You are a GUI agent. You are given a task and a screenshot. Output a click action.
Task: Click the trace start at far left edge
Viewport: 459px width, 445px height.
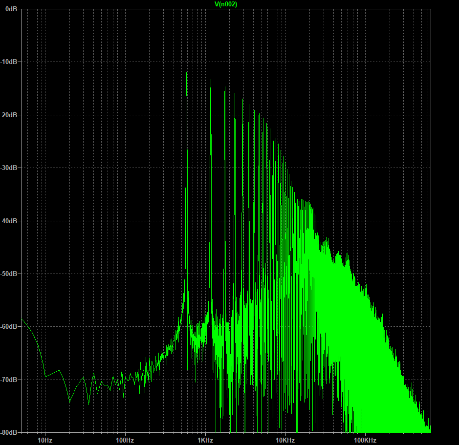pyautogui.click(x=22, y=319)
